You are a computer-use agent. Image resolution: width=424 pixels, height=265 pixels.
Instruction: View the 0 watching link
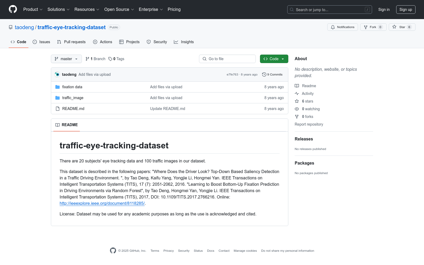tap(307, 109)
